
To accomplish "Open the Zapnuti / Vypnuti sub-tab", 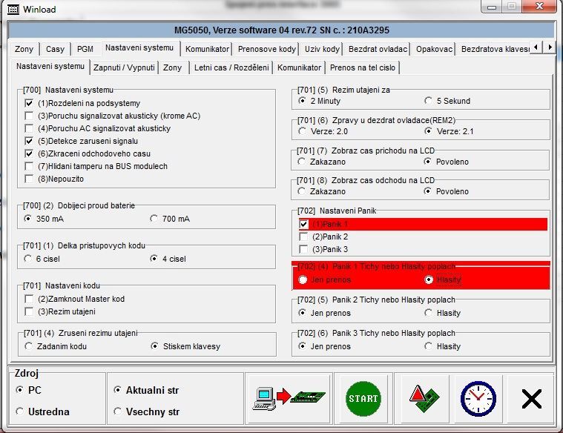I will coord(124,67).
